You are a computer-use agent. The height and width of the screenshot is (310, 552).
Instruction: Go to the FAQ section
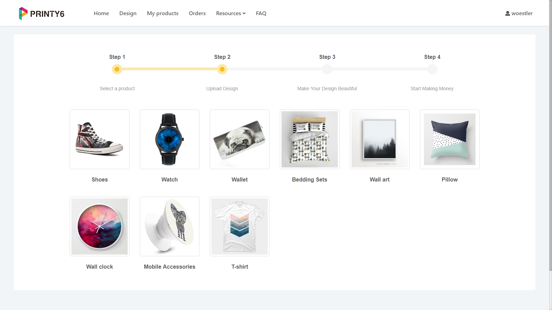tap(261, 13)
